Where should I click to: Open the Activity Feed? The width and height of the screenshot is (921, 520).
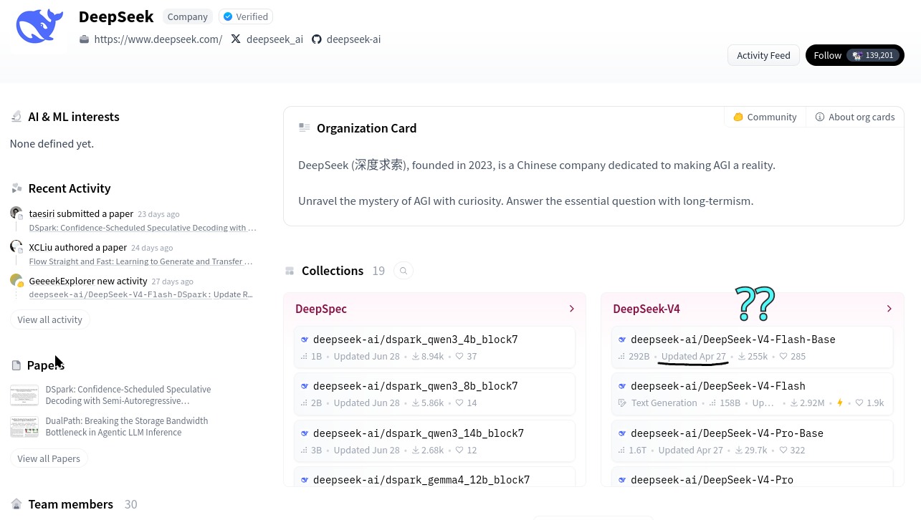coord(763,55)
